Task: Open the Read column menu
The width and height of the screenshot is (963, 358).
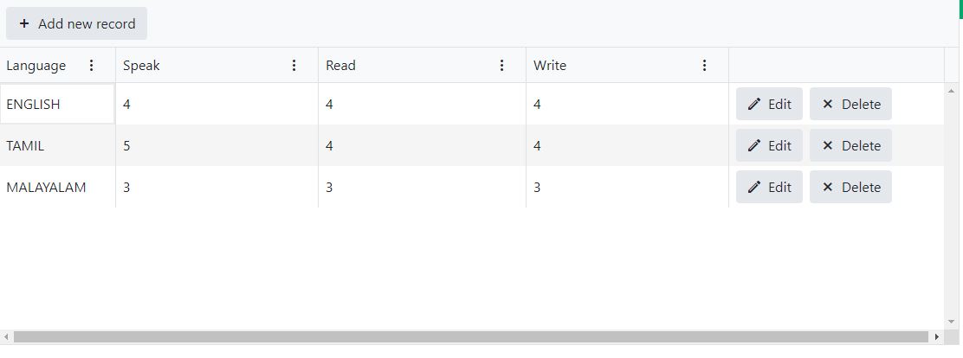Action: (x=502, y=66)
